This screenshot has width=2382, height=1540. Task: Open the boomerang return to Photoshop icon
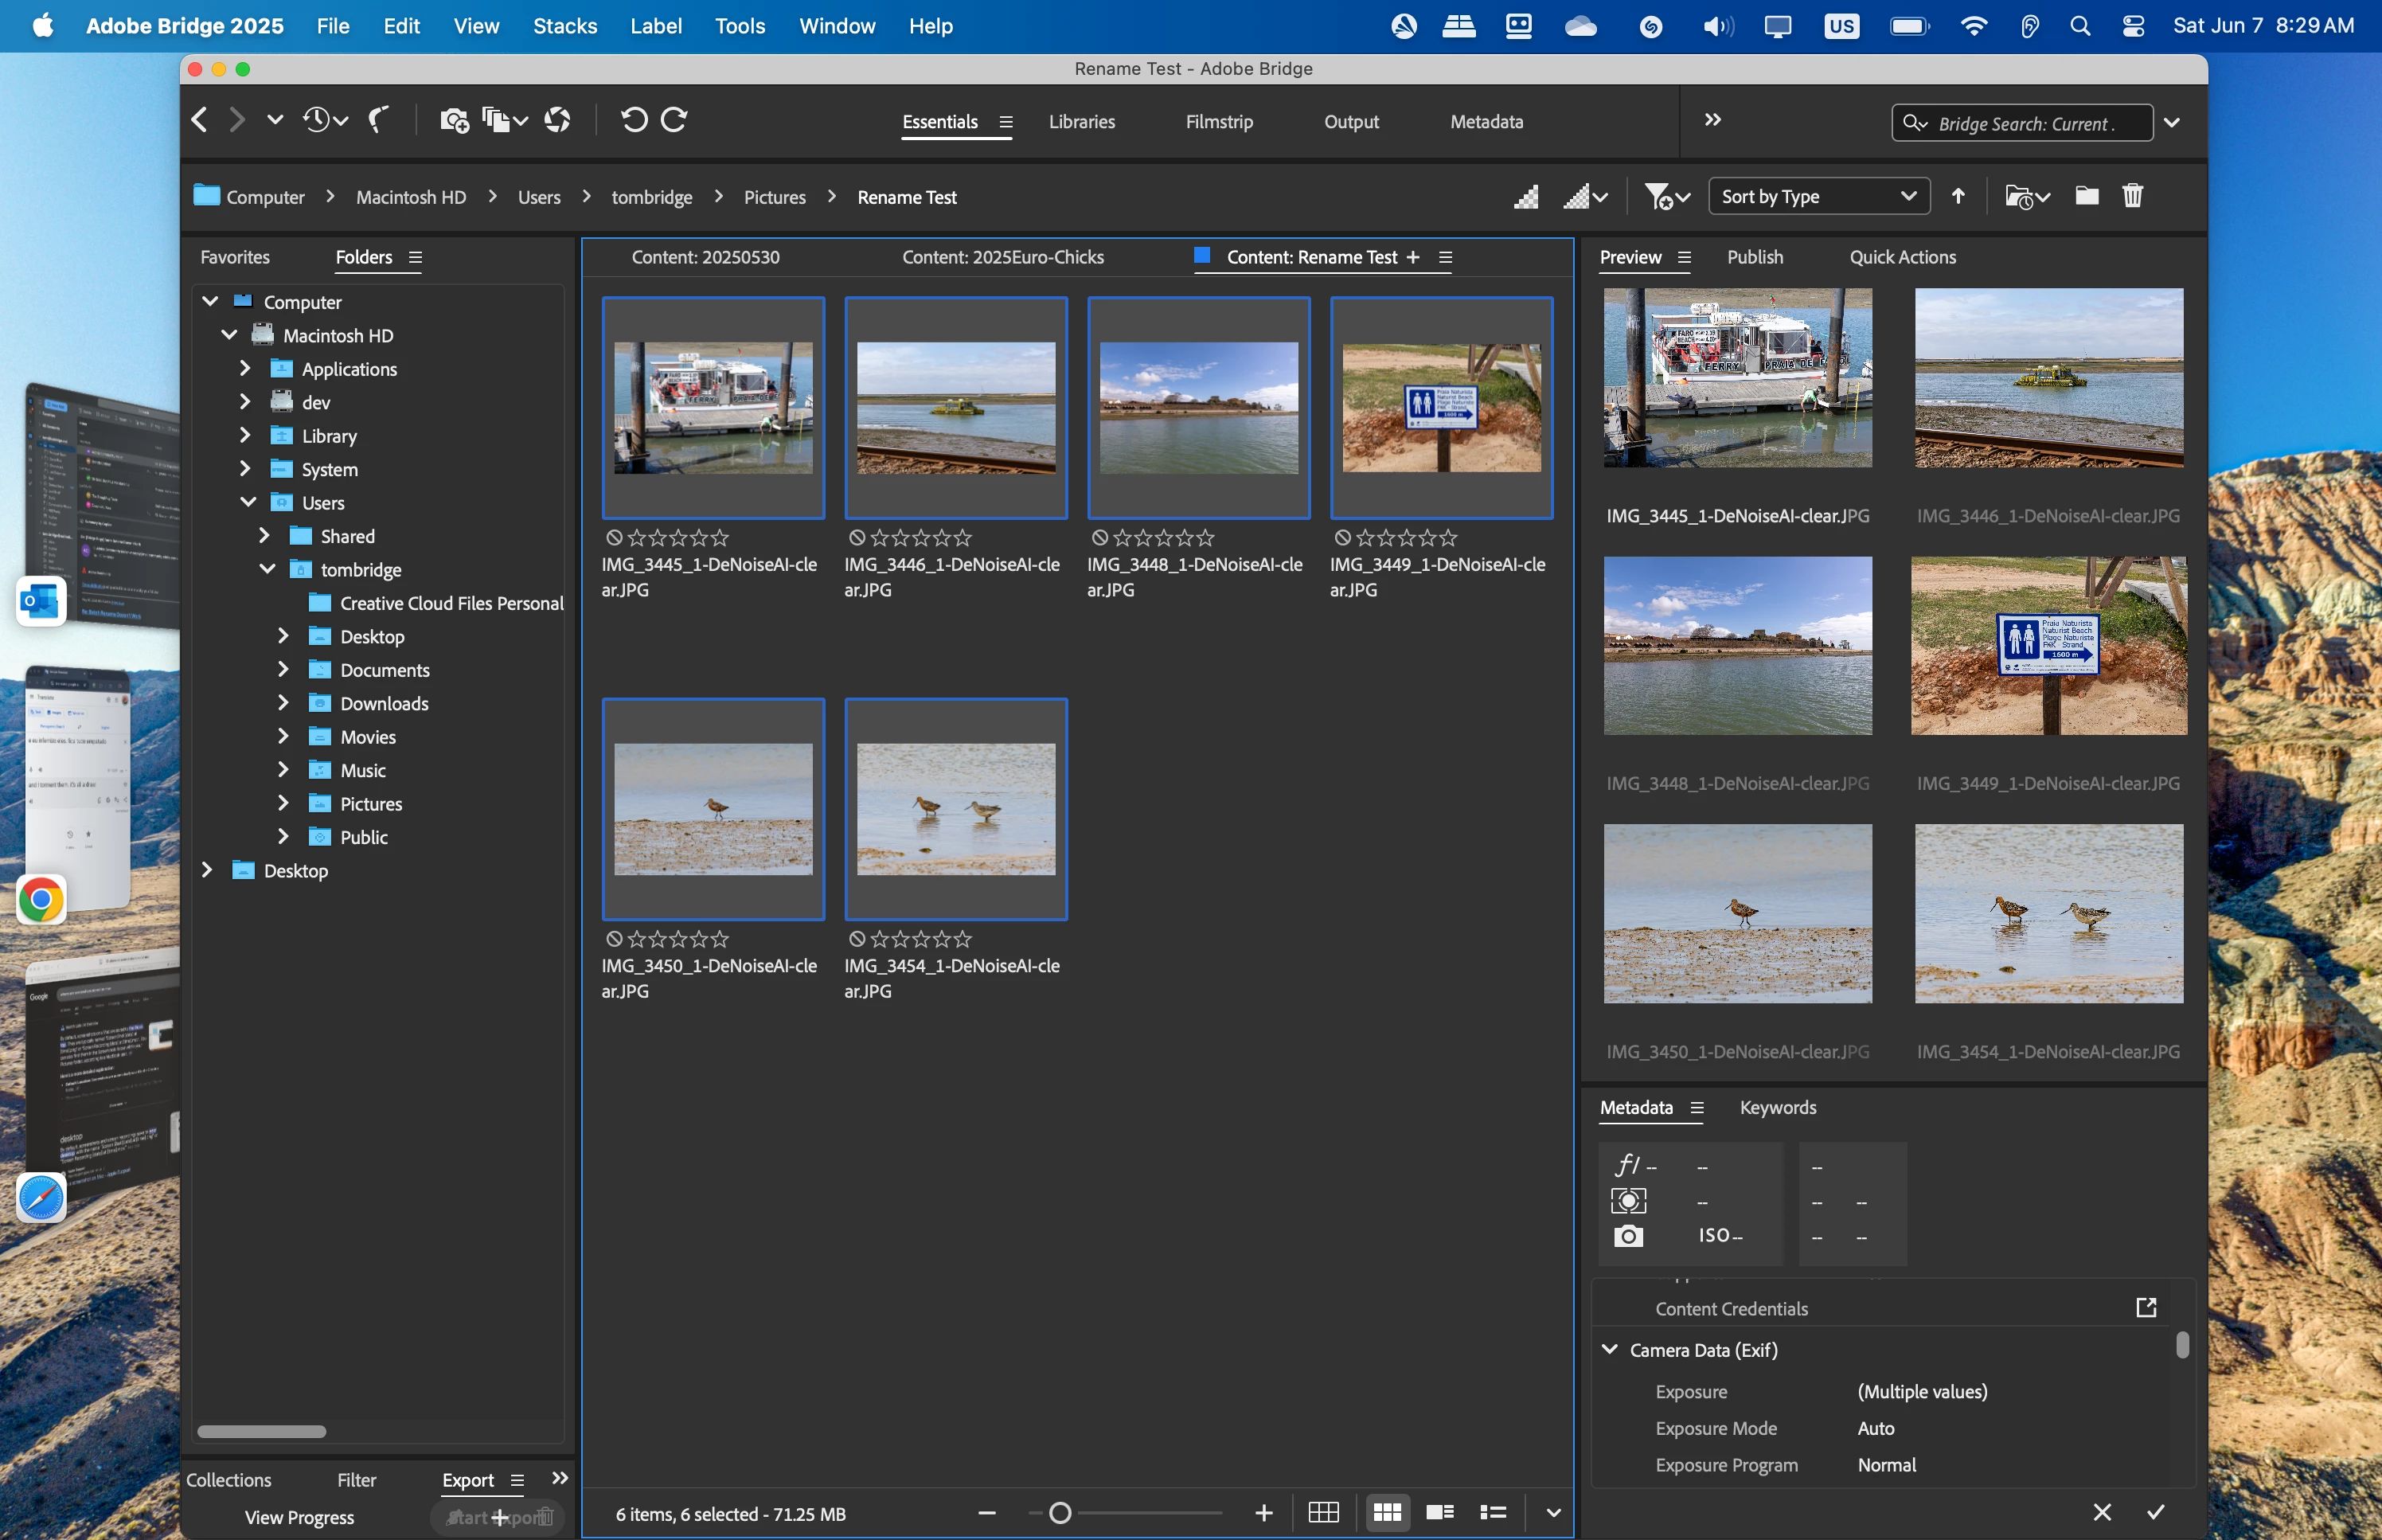tap(378, 121)
